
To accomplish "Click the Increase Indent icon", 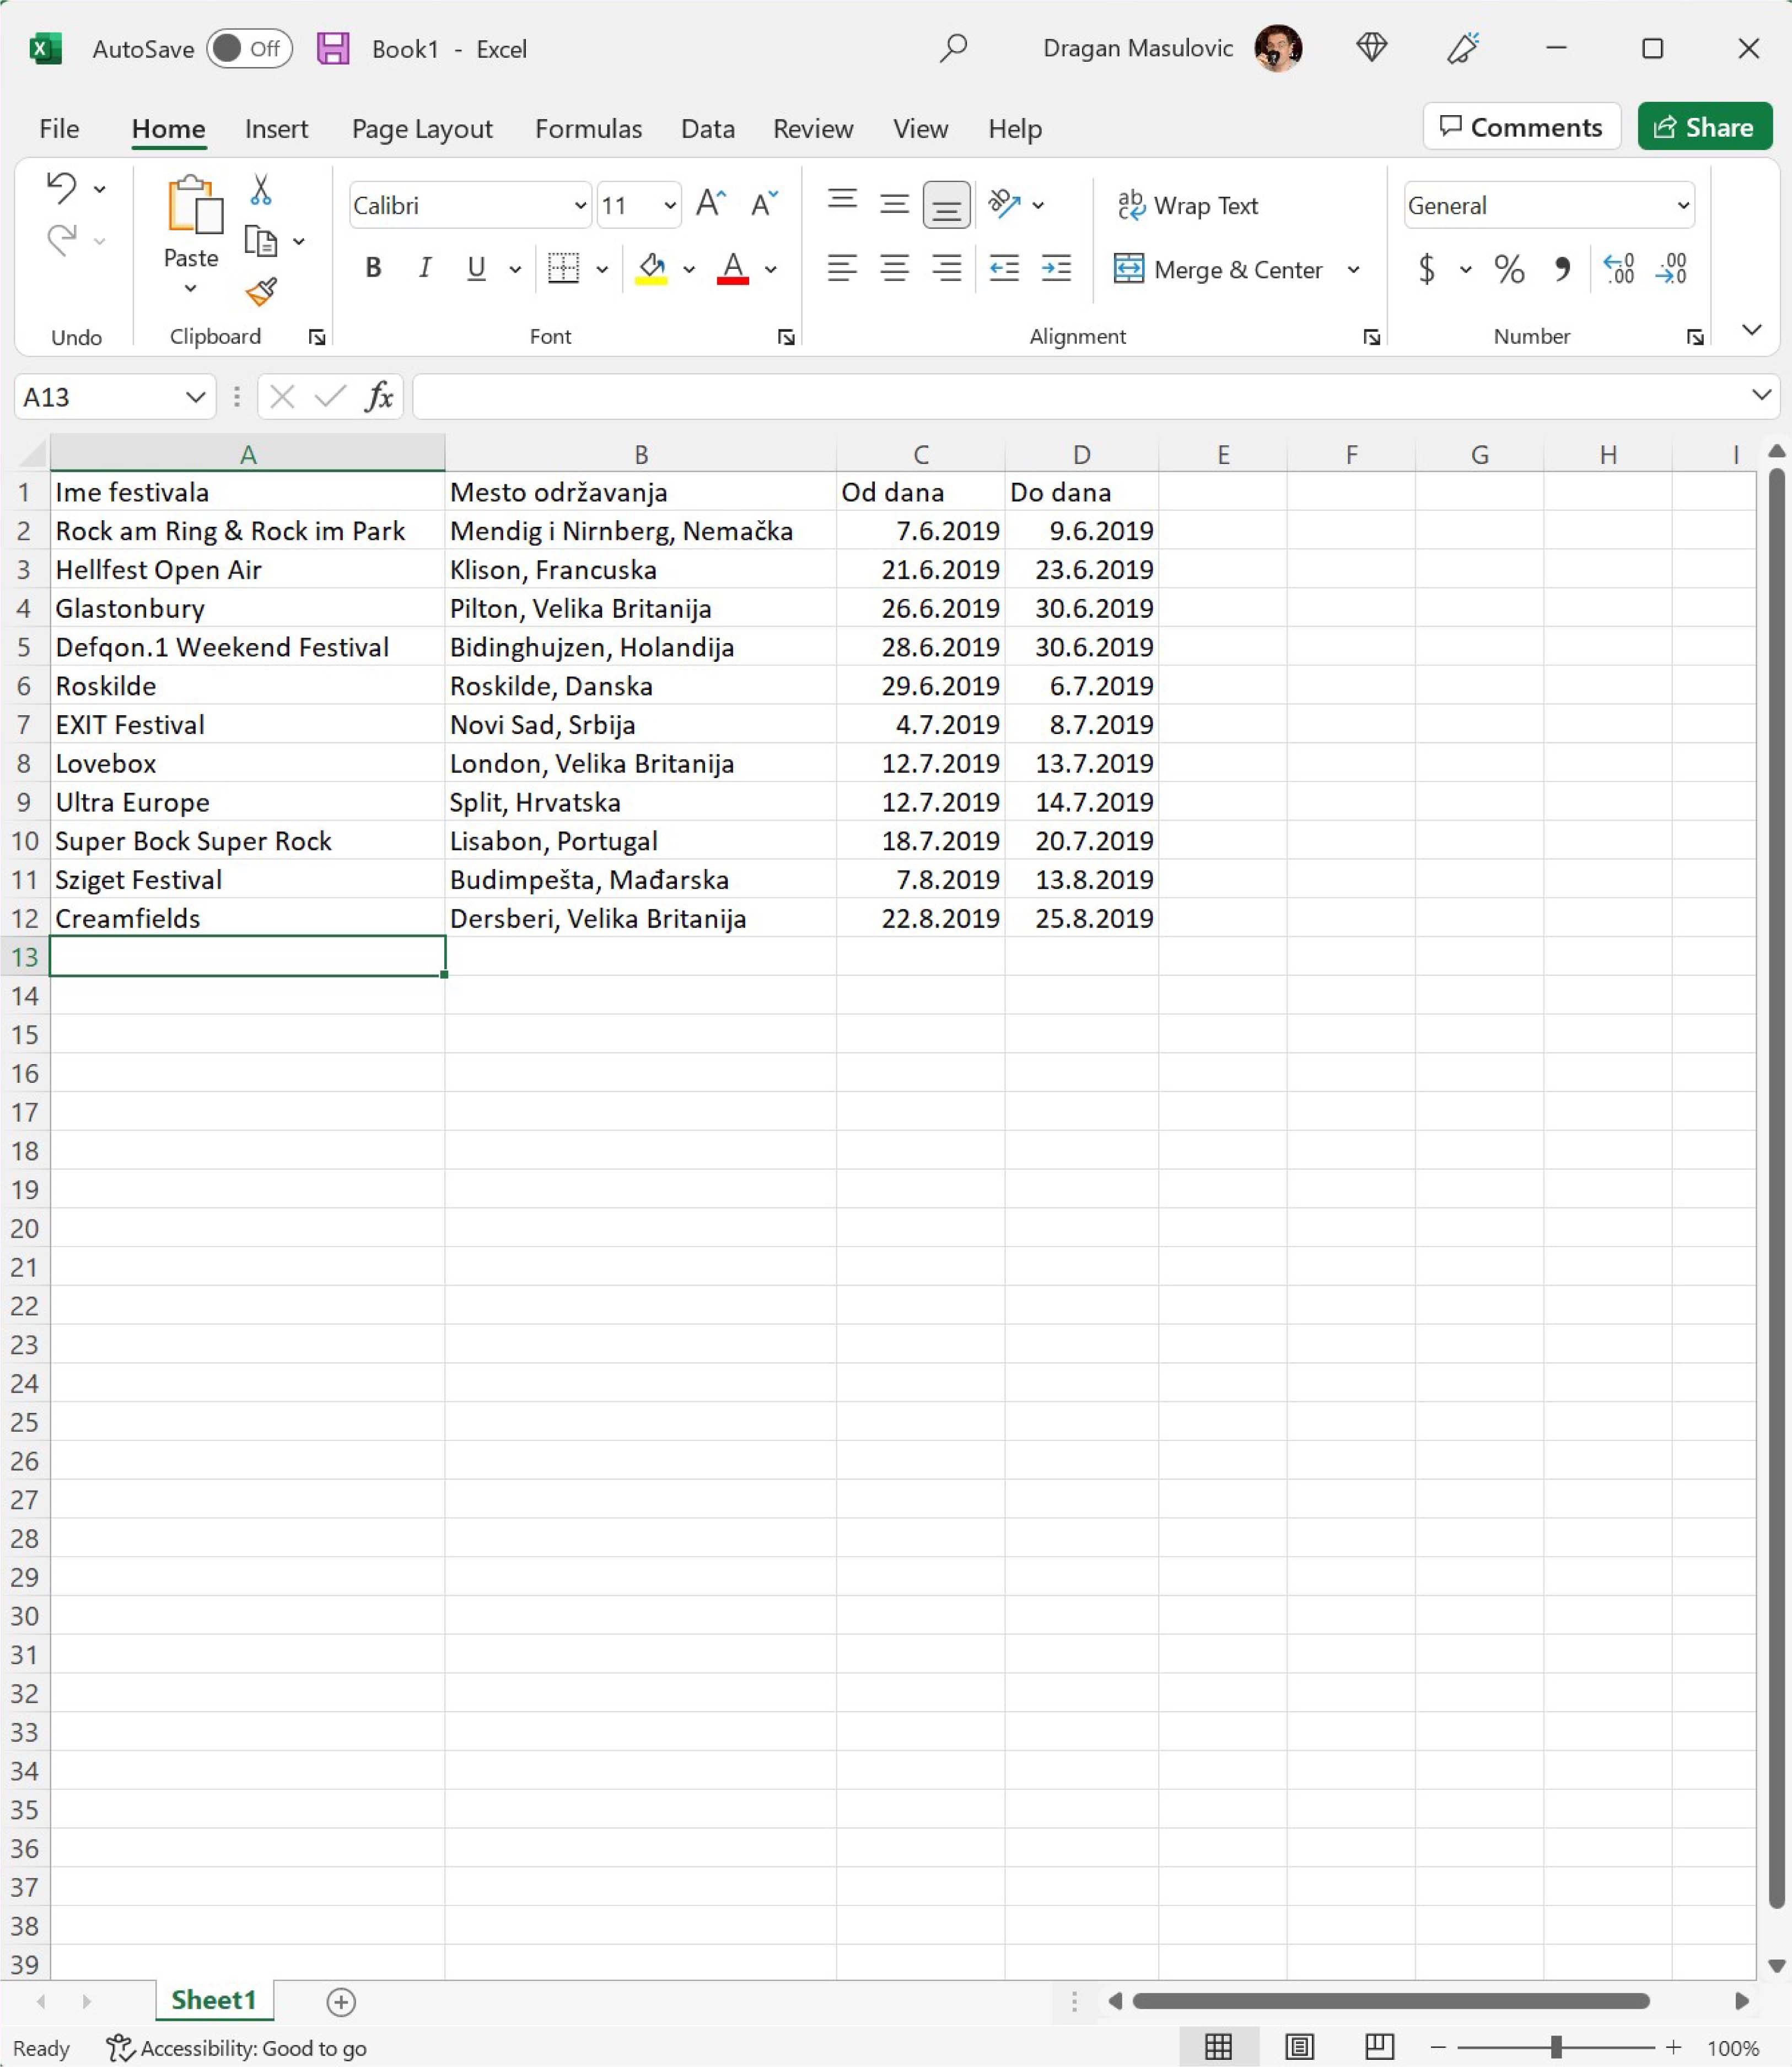I will click(1056, 269).
